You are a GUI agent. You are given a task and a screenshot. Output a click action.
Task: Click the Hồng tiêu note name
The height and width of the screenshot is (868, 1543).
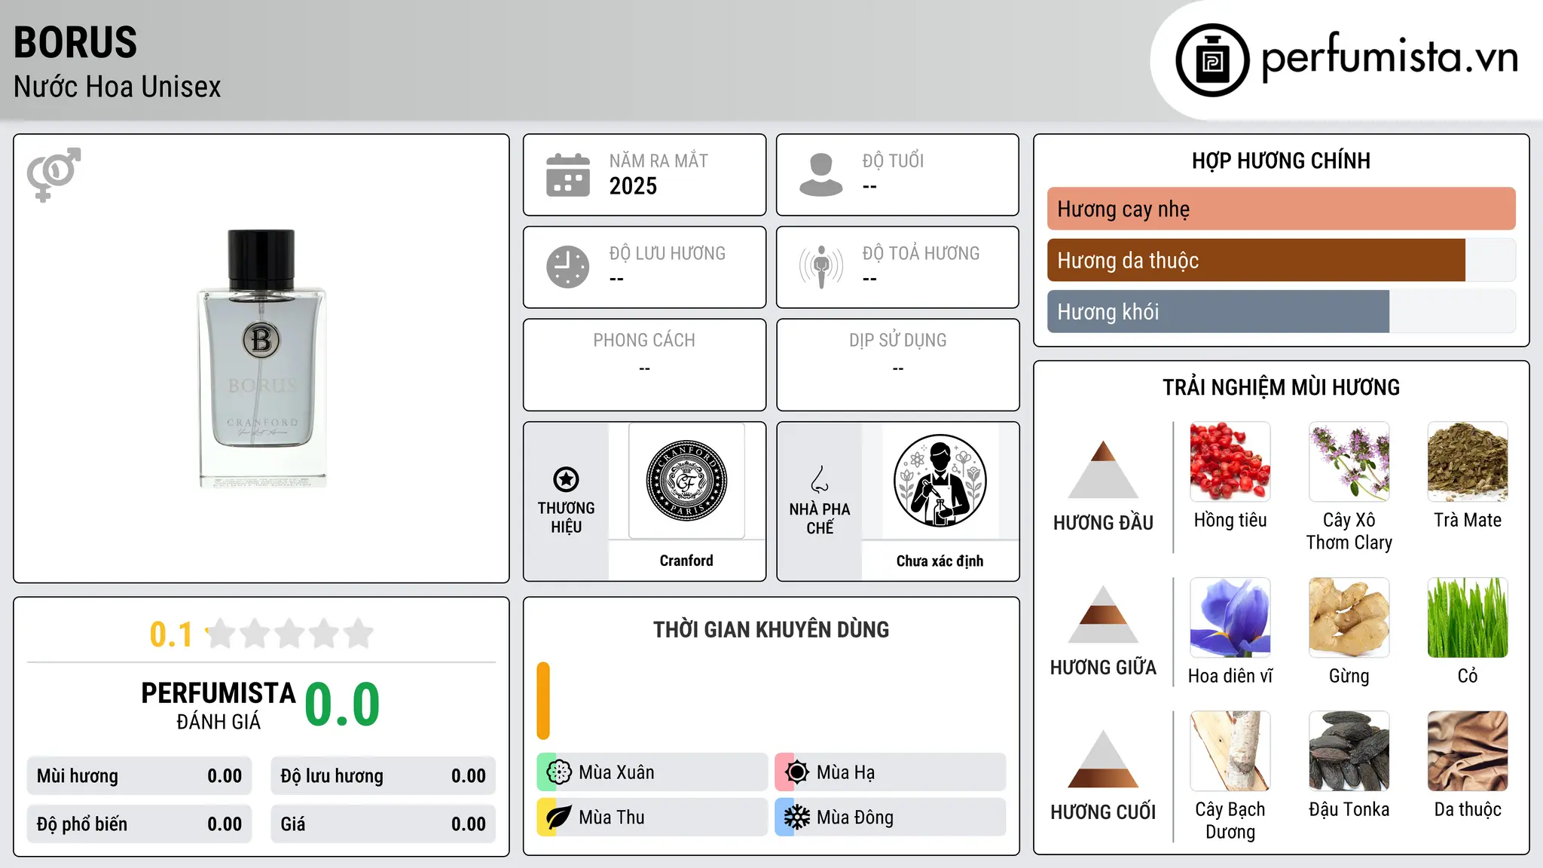(x=1230, y=520)
